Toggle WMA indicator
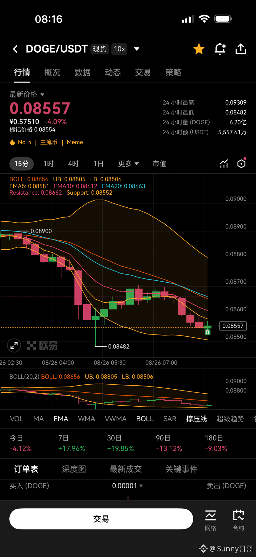 [x=87, y=419]
